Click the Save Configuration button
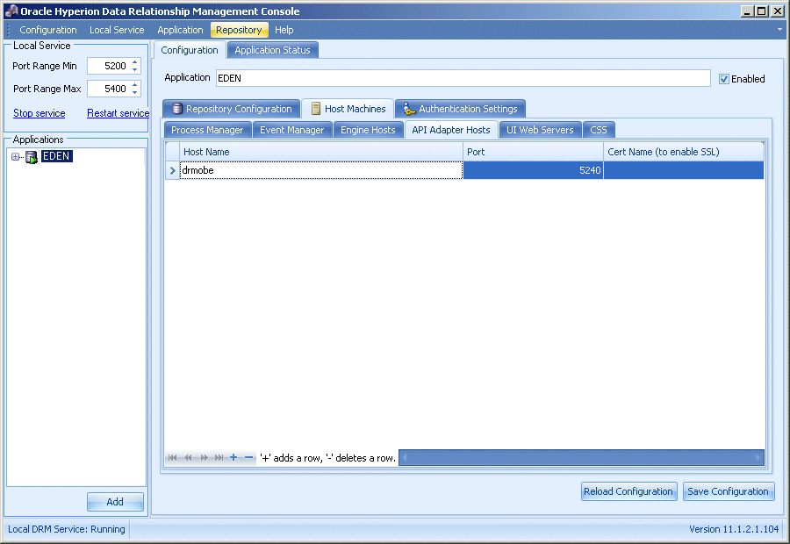790x544 pixels. [x=729, y=491]
